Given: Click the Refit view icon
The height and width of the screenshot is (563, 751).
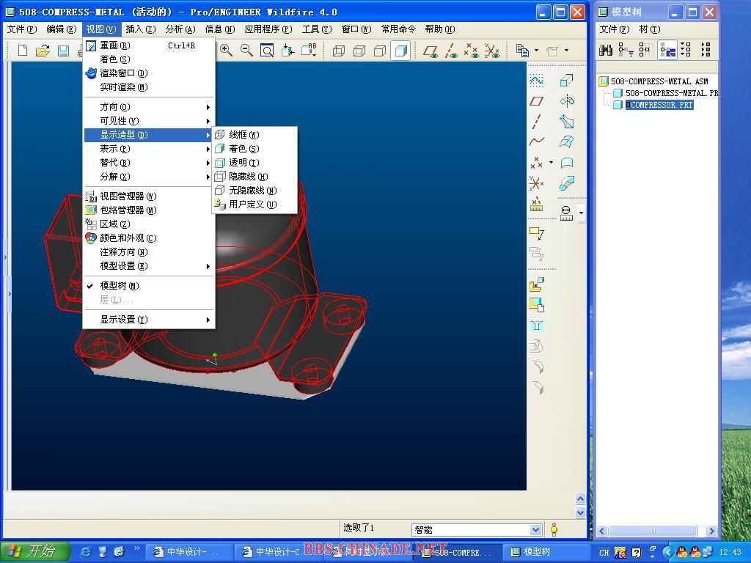Looking at the screenshot, I should [267, 50].
